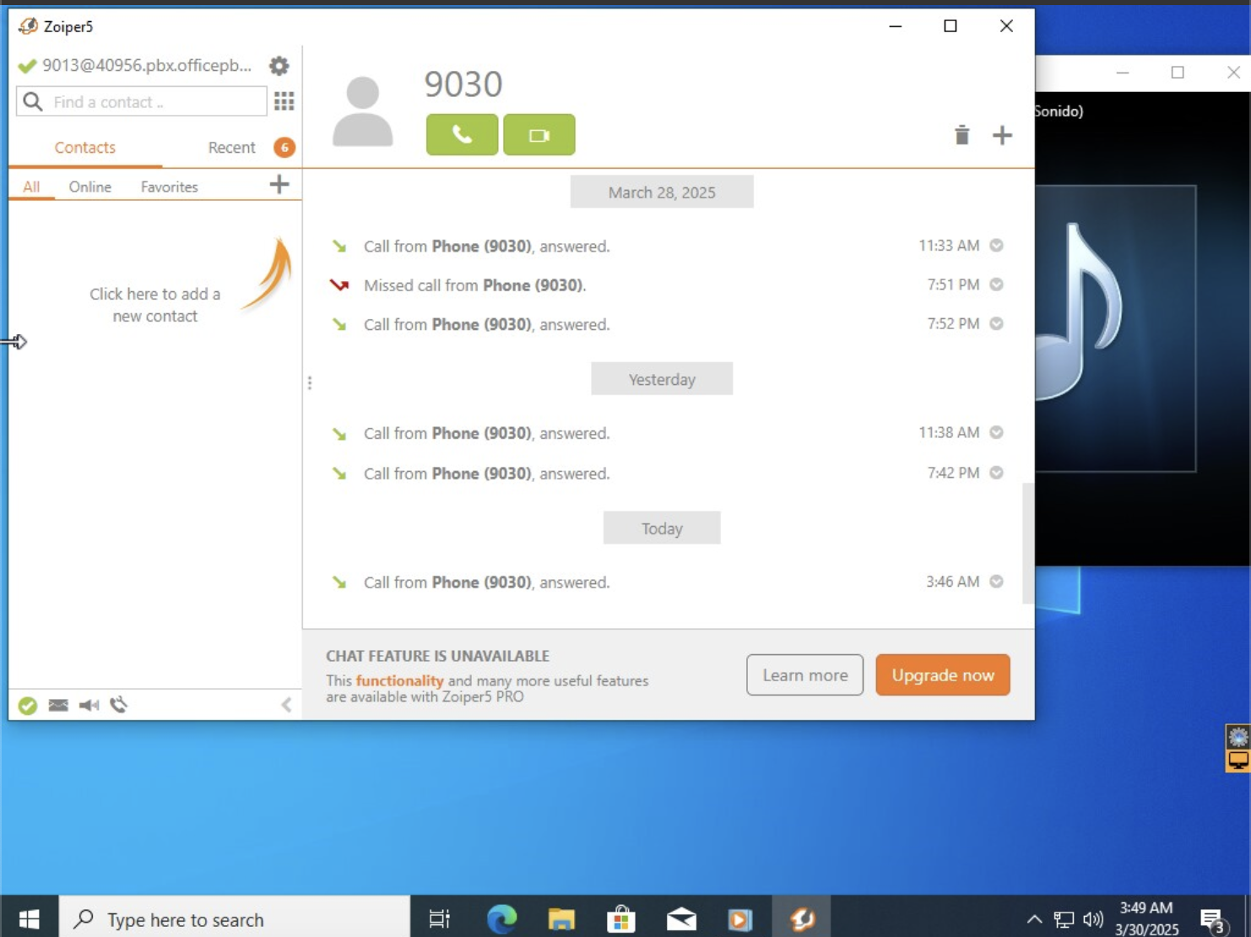Open Mail app from taskbar
1251x937 pixels.
(681, 918)
